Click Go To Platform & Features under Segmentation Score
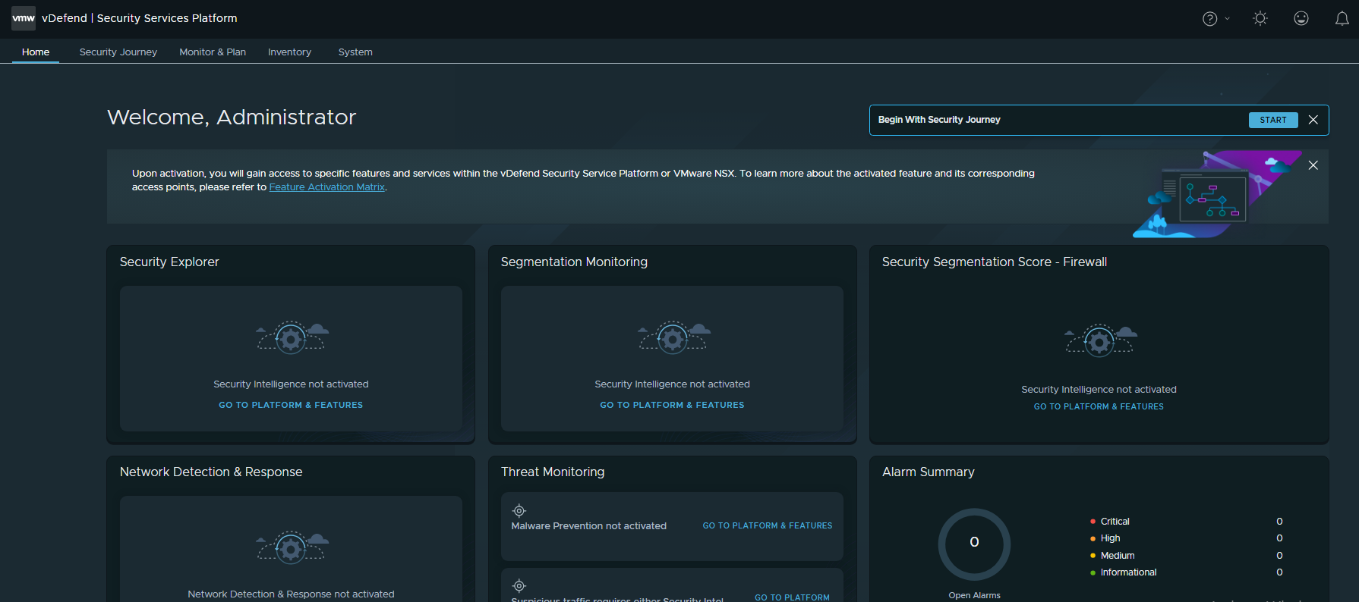 pyautogui.click(x=1099, y=406)
